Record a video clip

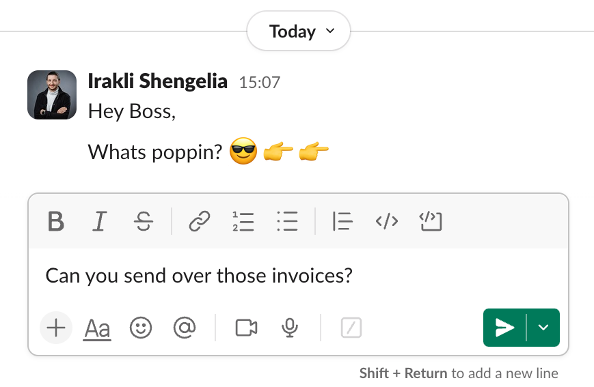pyautogui.click(x=246, y=328)
